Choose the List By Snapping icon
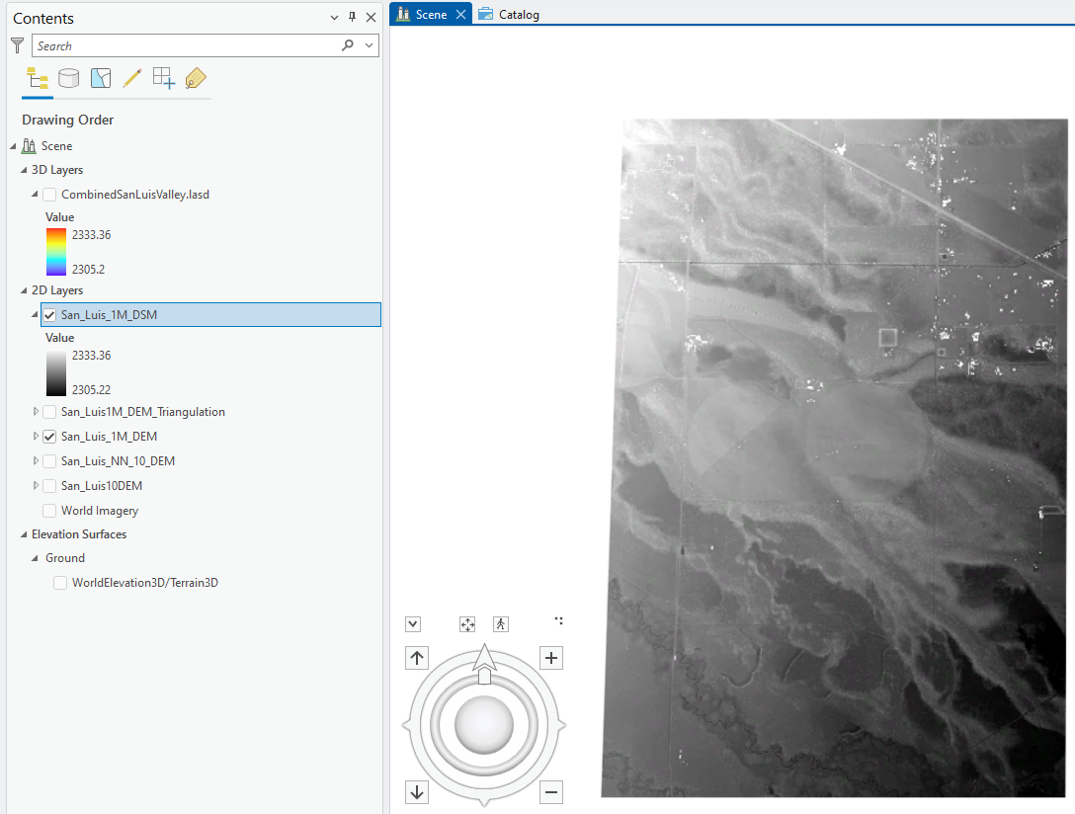 click(x=163, y=78)
